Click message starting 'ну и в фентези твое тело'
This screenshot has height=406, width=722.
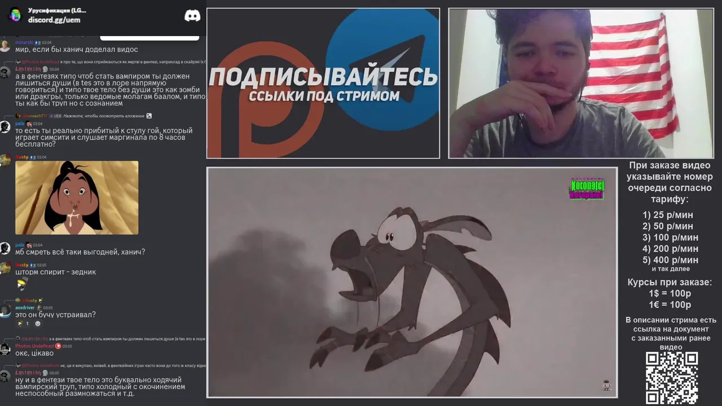(x=100, y=387)
